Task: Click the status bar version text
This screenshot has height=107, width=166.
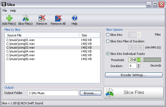Action: point(22,103)
